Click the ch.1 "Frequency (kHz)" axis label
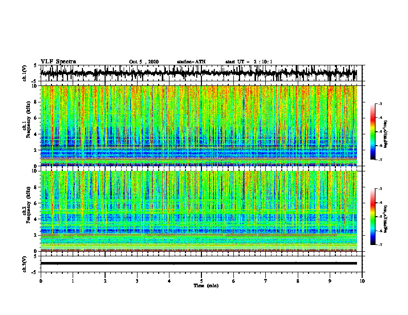This screenshot has height=315, width=408. 28,119
